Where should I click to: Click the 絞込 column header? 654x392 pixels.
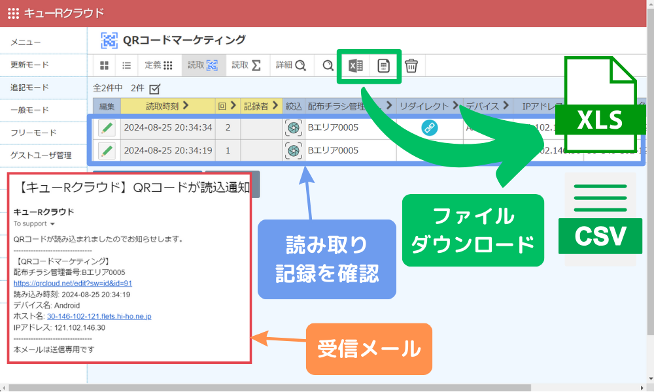[x=294, y=106]
